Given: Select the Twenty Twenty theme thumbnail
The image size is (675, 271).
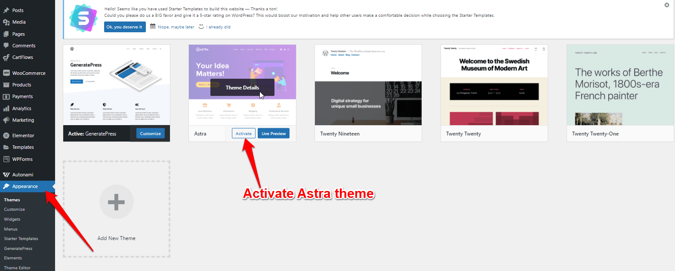Looking at the screenshot, I should 494,85.
